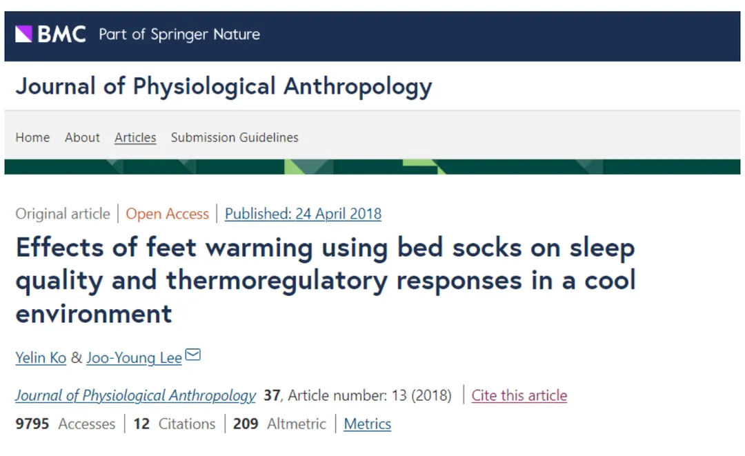Click the email envelope icon beside Joo-Young Lee

click(193, 356)
